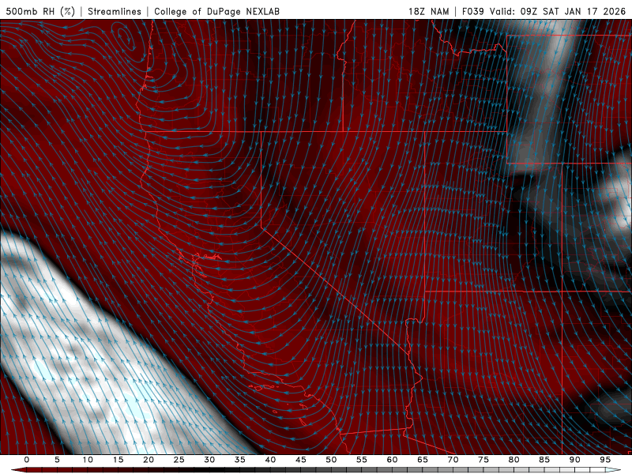Click the '35' value on the color scale

click(240, 460)
